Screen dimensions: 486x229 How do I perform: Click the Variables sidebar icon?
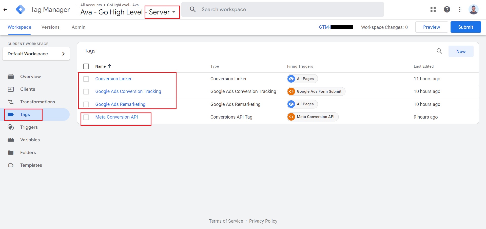pos(11,140)
